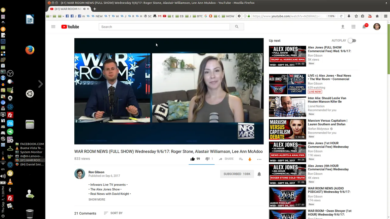
Task: Open the zoom level 110% indicator
Action: [331, 16]
